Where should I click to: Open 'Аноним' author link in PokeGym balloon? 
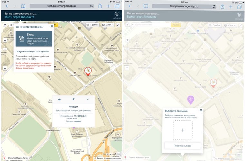coord(77,121)
